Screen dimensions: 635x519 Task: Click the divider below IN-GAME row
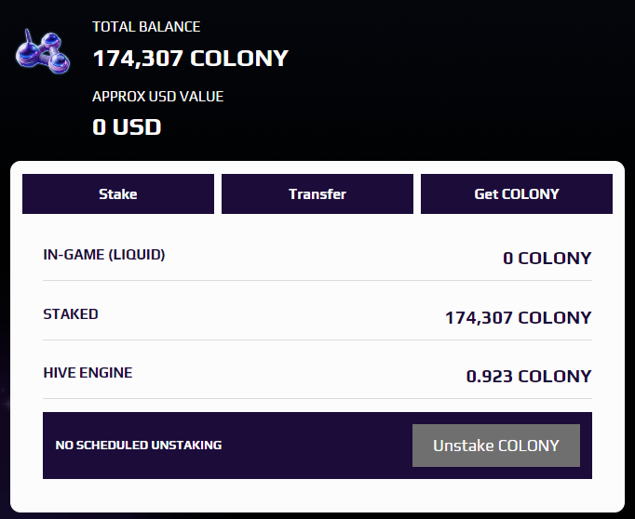pyautogui.click(x=317, y=280)
